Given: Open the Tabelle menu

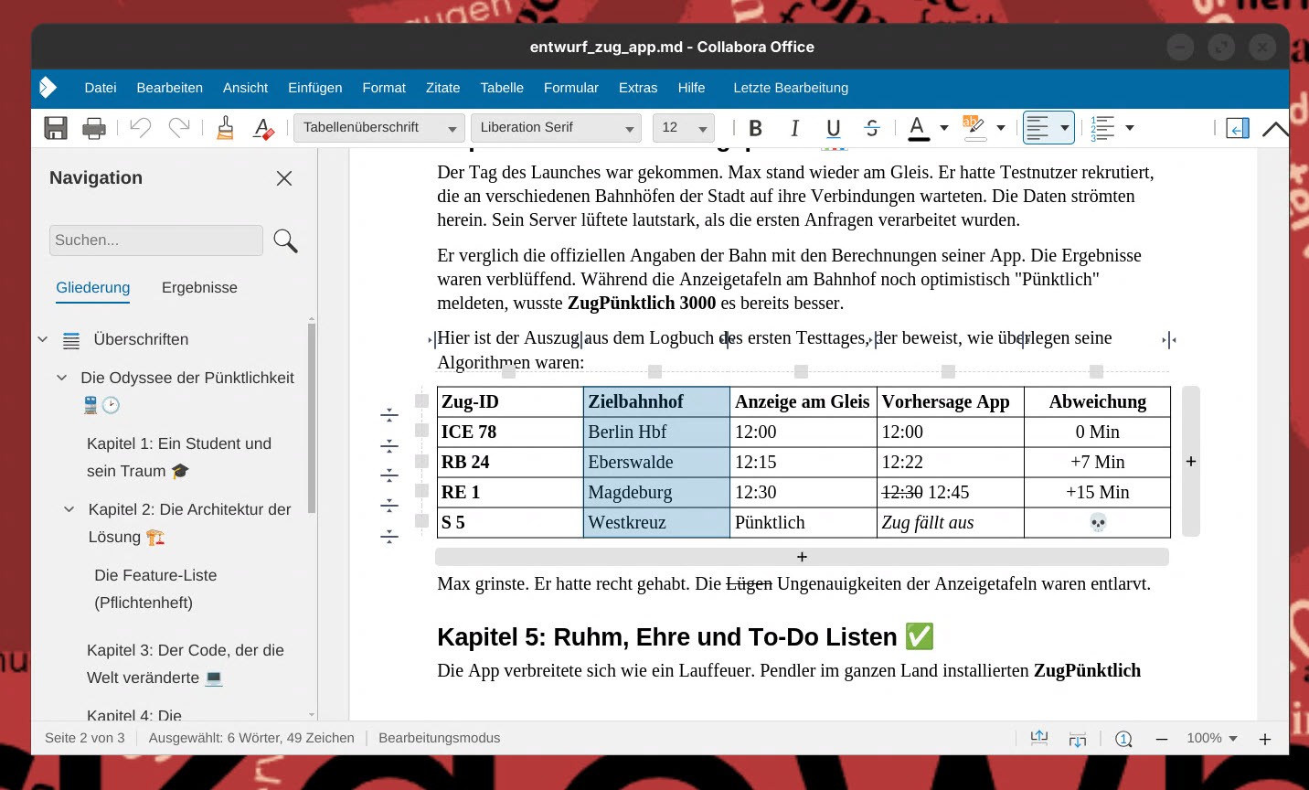Looking at the screenshot, I should click(502, 88).
